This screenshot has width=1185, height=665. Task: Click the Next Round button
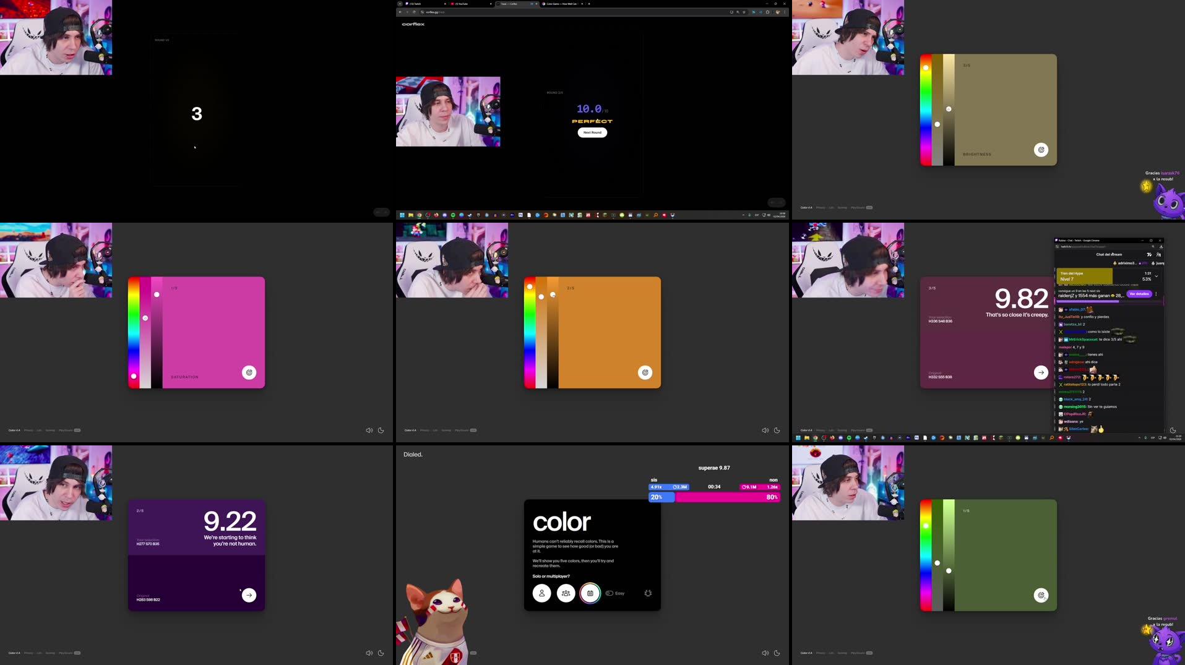tap(592, 132)
